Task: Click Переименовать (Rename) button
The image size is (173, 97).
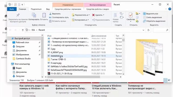Action: [x=101, y=20]
